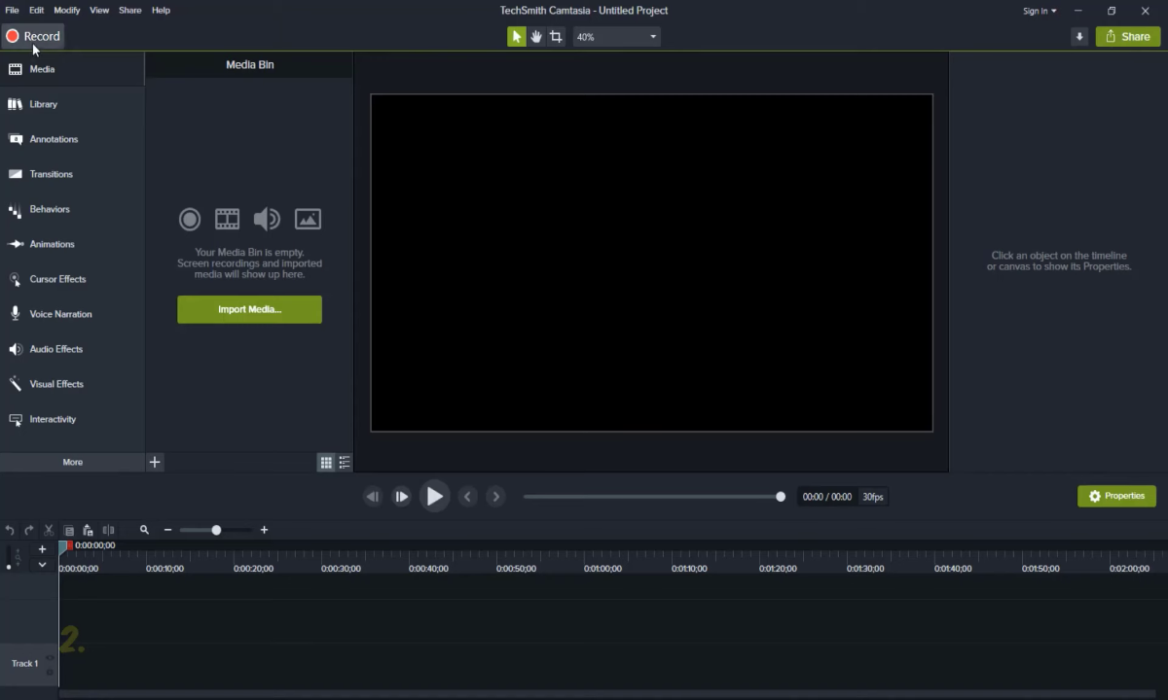Click the Import Media button
The width and height of the screenshot is (1168, 700).
[x=249, y=309]
